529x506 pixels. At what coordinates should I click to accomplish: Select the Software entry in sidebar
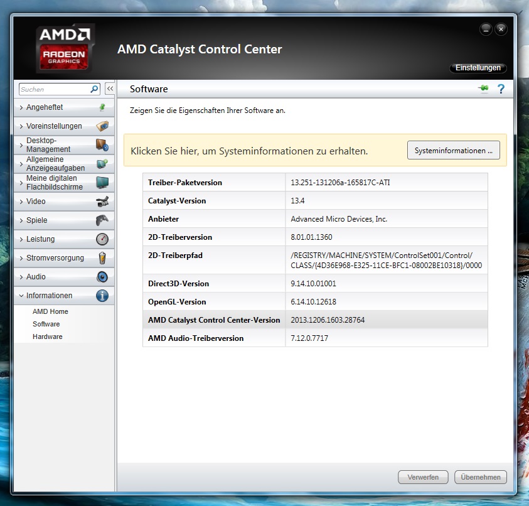[x=46, y=324]
